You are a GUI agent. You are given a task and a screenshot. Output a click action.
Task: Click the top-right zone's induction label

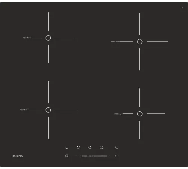click(x=115, y=41)
